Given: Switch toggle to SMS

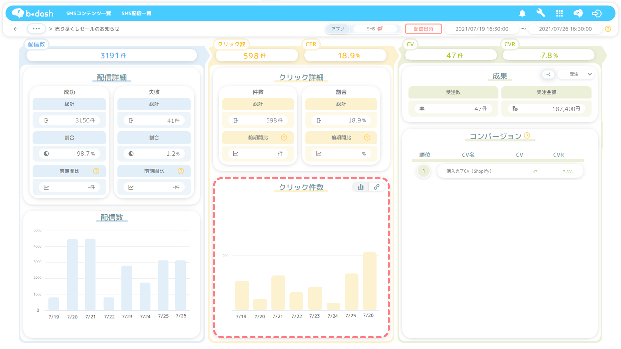Looking at the screenshot, I should tap(375, 29).
